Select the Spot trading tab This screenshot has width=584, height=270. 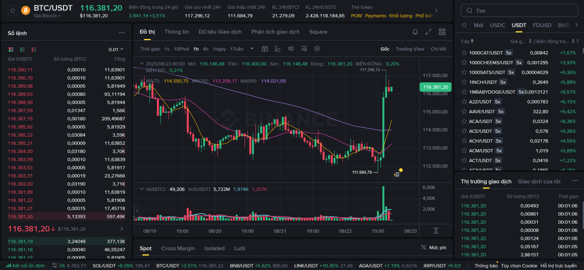tap(146, 248)
